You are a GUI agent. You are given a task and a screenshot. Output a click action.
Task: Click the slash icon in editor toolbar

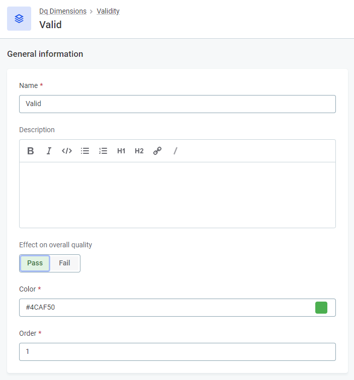(175, 151)
